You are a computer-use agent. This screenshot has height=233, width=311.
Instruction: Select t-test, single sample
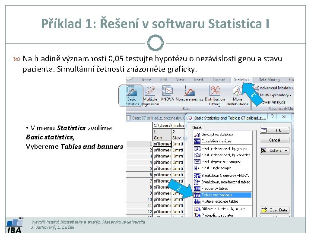(222, 168)
